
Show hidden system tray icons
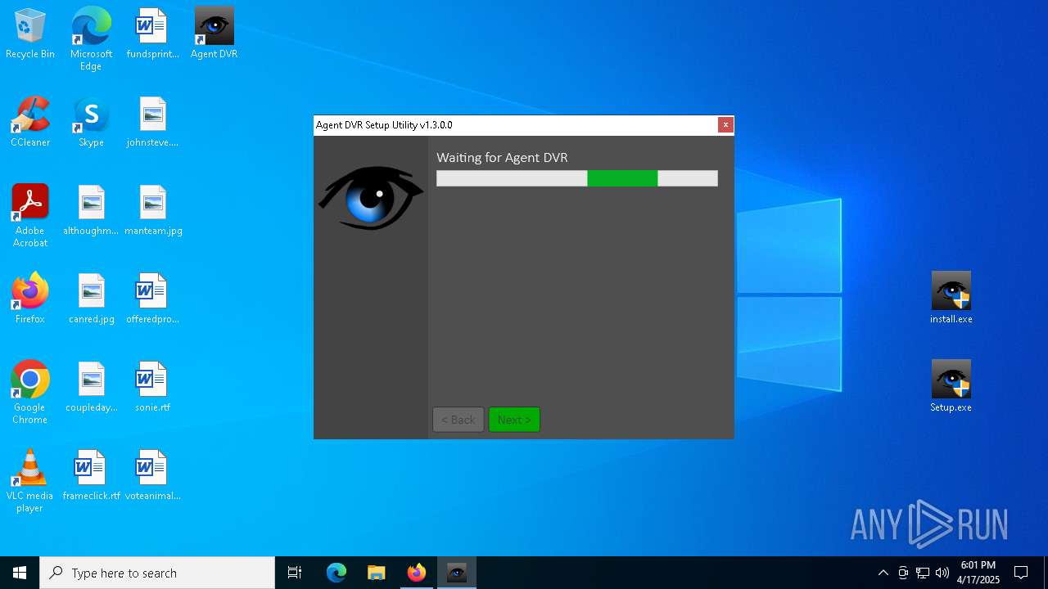click(883, 573)
